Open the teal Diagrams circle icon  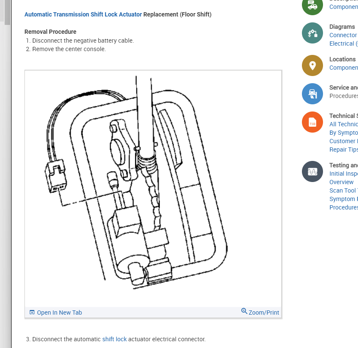point(312,33)
